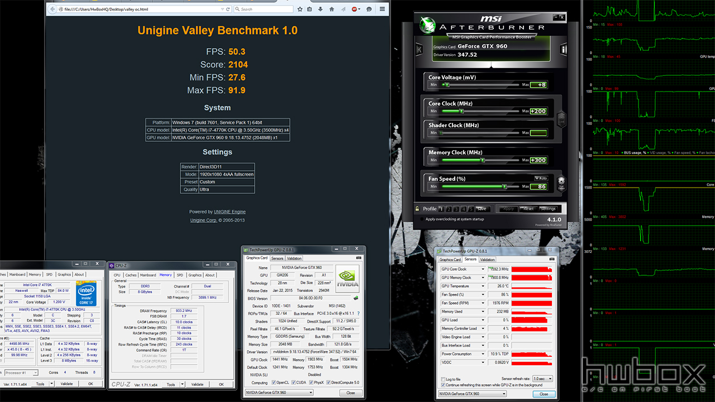Adjust the Memory Clock slider handle
The height and width of the screenshot is (402, 715).
click(x=483, y=160)
